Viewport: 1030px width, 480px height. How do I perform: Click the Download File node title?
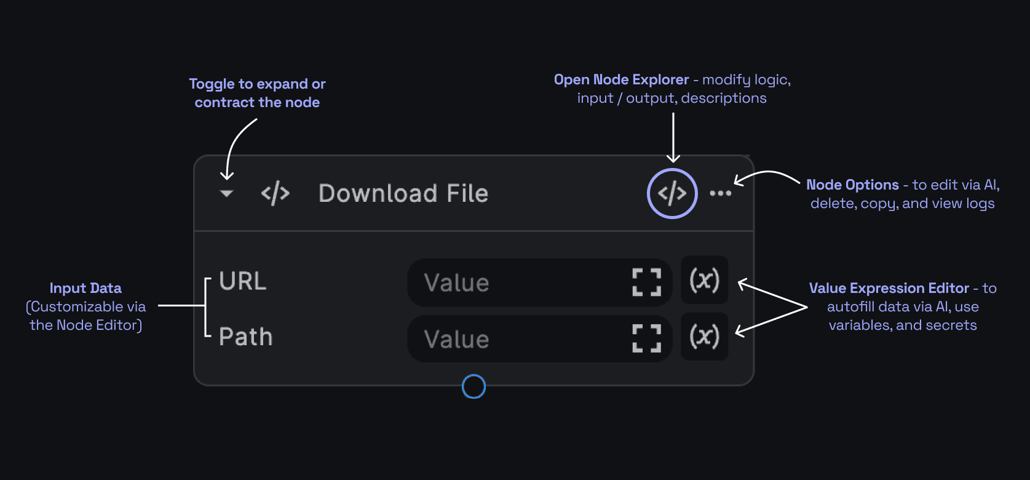point(403,194)
